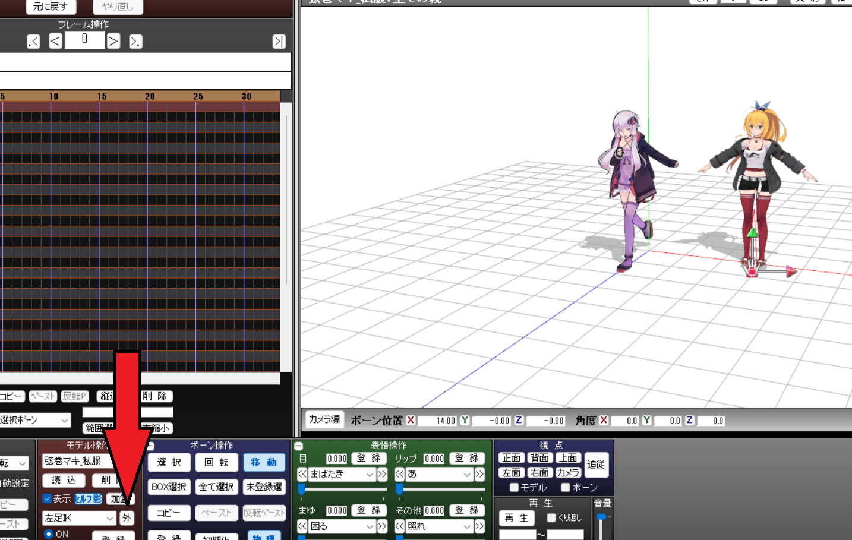The width and height of the screenshot is (852, 540).
Task: Click the frame number field showing 0
Action: tap(84, 40)
